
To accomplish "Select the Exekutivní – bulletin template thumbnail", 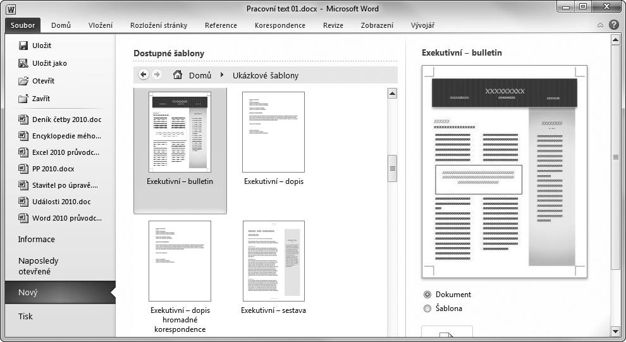I will tap(180, 132).
